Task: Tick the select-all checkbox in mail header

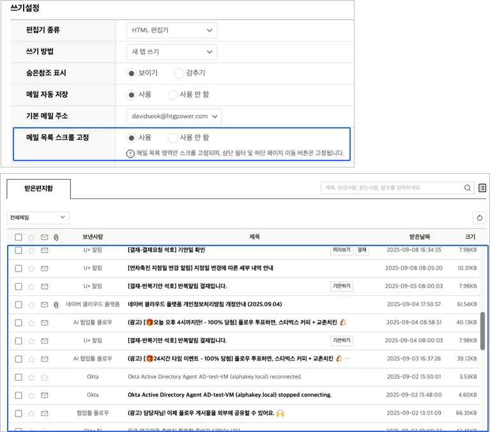Action: pyautogui.click(x=19, y=237)
